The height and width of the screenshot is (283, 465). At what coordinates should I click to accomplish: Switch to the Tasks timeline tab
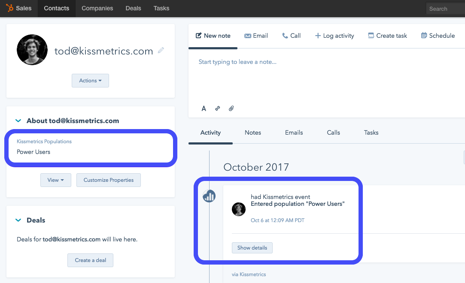(x=371, y=132)
